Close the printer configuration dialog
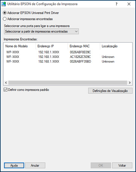 point(129,4)
